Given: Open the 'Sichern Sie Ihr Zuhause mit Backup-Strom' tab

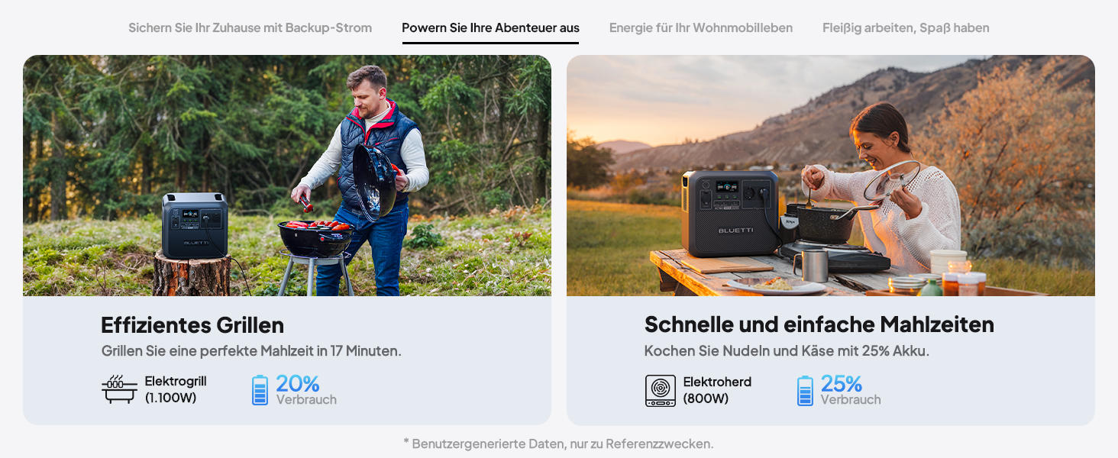Looking at the screenshot, I should (250, 28).
